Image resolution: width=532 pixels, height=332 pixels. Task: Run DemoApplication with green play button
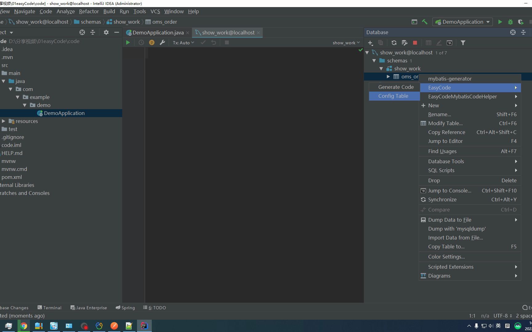(x=500, y=22)
